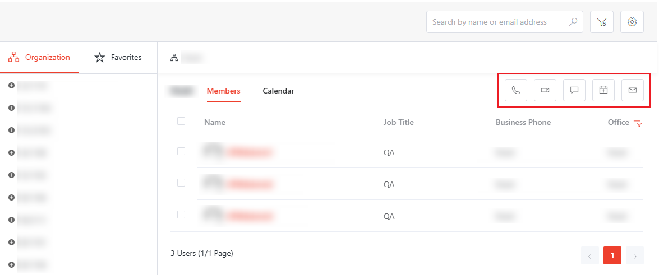Screen dimensions: 659x275
Task: Click the magnifier search icon
Action: point(573,22)
